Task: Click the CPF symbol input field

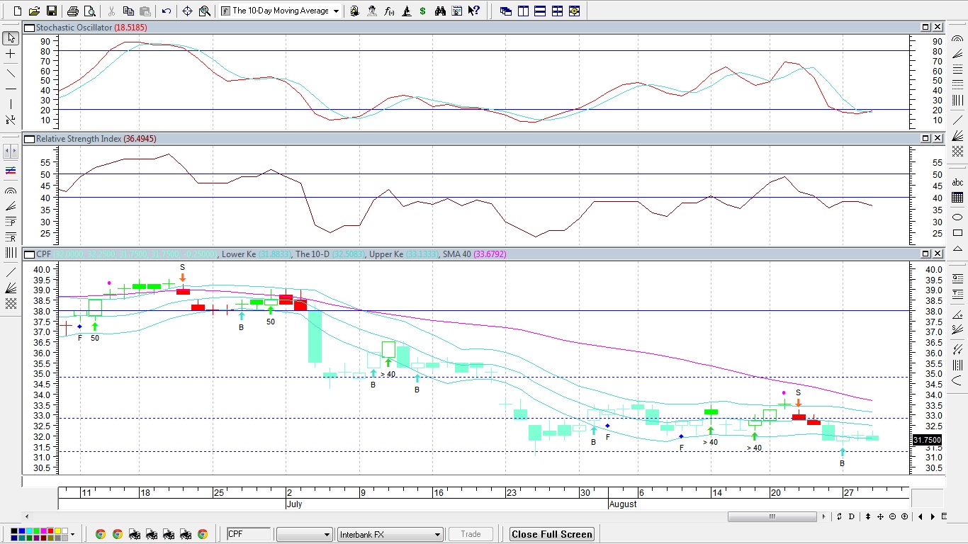Action: pos(249,534)
